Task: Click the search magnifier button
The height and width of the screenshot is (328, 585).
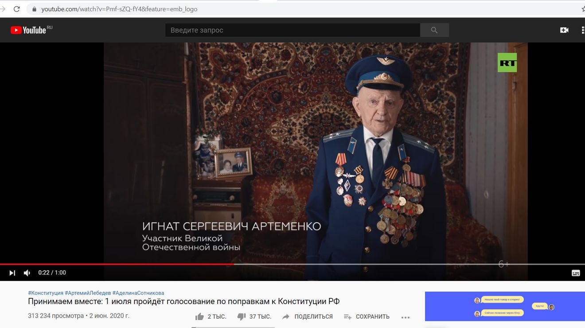Action: (x=434, y=30)
